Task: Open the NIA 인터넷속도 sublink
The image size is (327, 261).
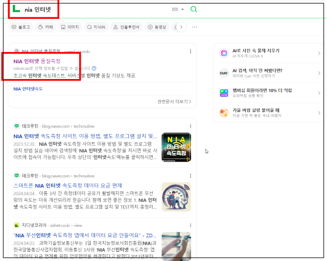Action: [x=28, y=89]
